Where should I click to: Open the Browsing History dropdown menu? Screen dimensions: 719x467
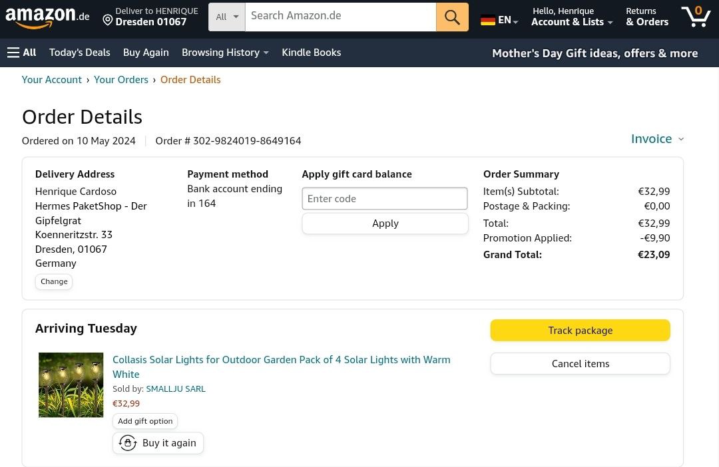225,53
